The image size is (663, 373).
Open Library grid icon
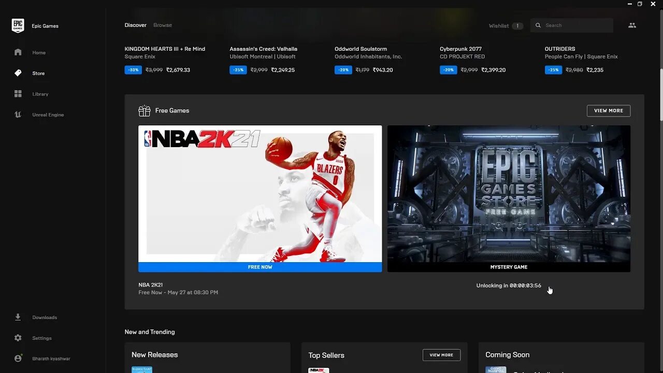point(18,94)
